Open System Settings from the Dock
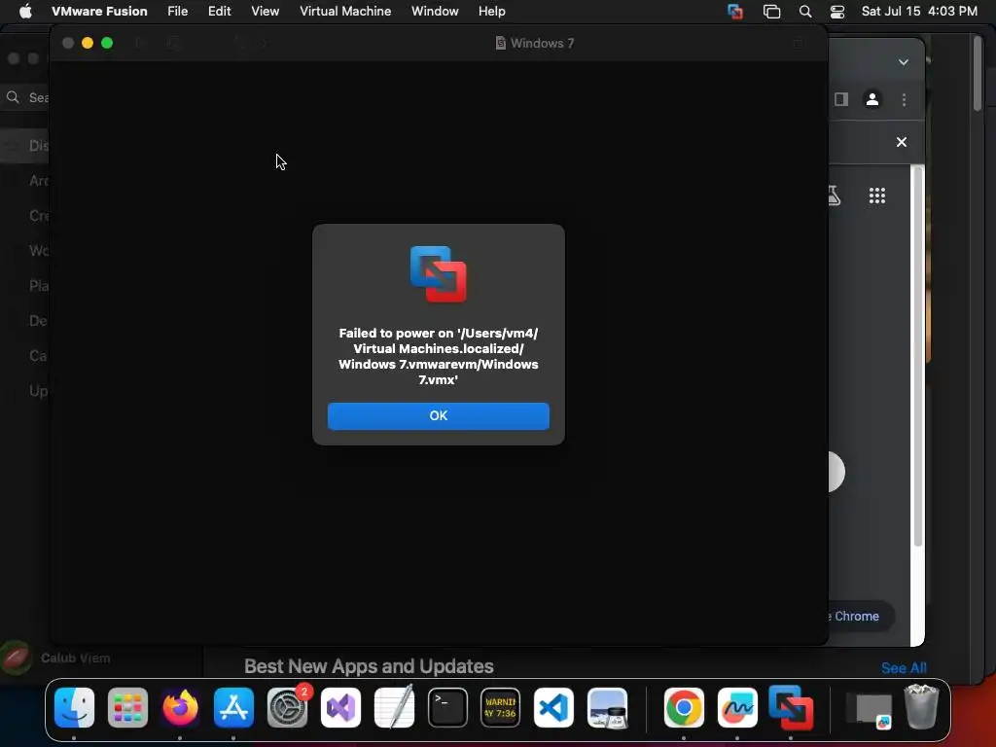 click(287, 708)
